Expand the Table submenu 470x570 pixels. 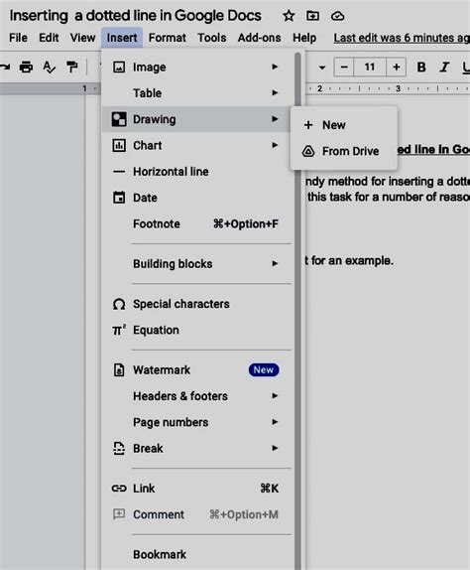tap(198, 93)
